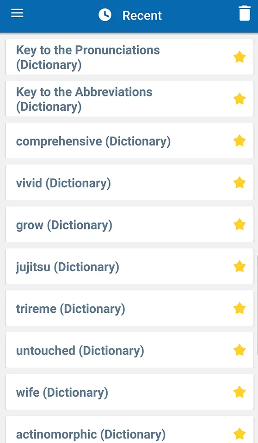Click the Recent title in header
Viewport: 258px width, 443px height.
click(142, 15)
